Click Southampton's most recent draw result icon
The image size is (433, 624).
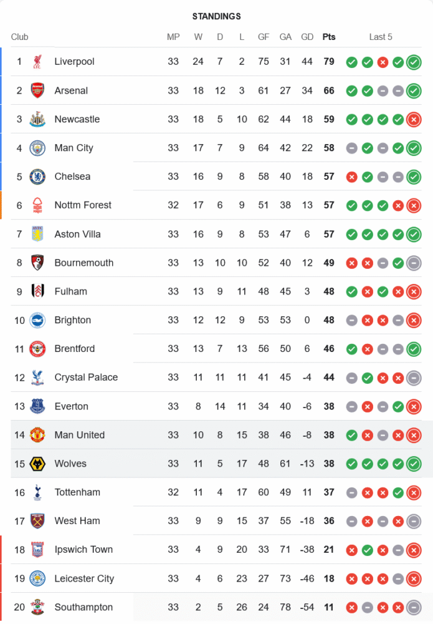click(413, 607)
